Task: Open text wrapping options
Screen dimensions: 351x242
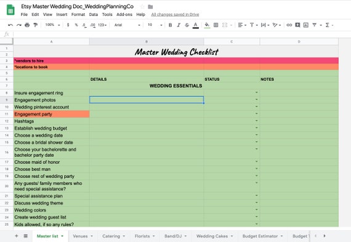Action: click(x=265, y=25)
